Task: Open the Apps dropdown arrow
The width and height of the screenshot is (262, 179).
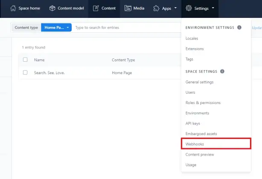Action: [x=175, y=8]
